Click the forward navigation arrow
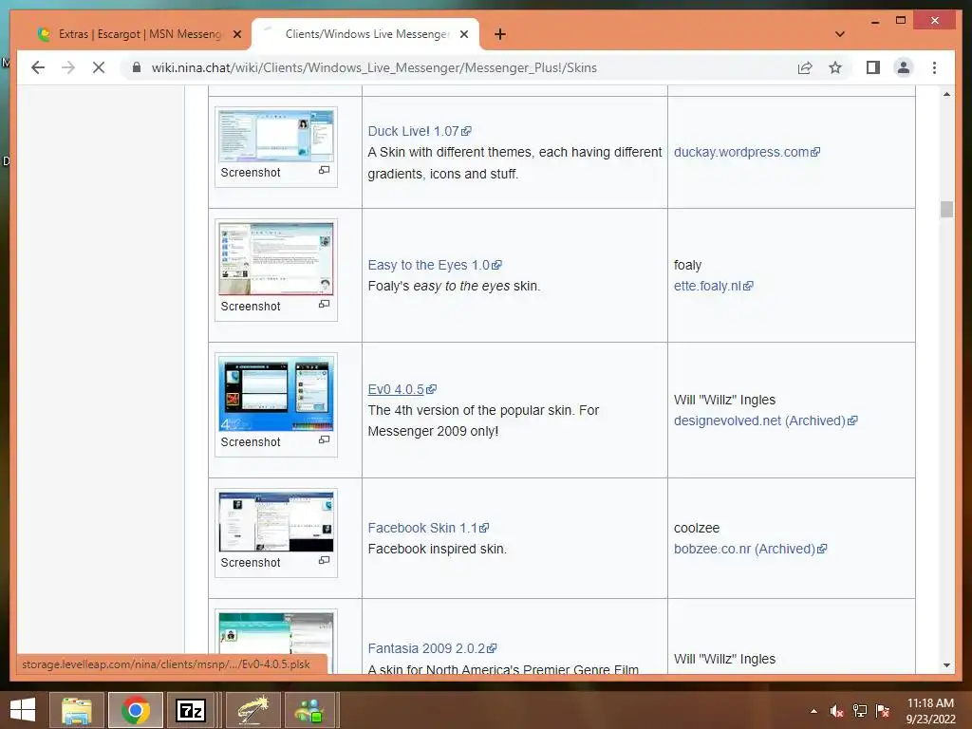972x729 pixels. point(68,67)
